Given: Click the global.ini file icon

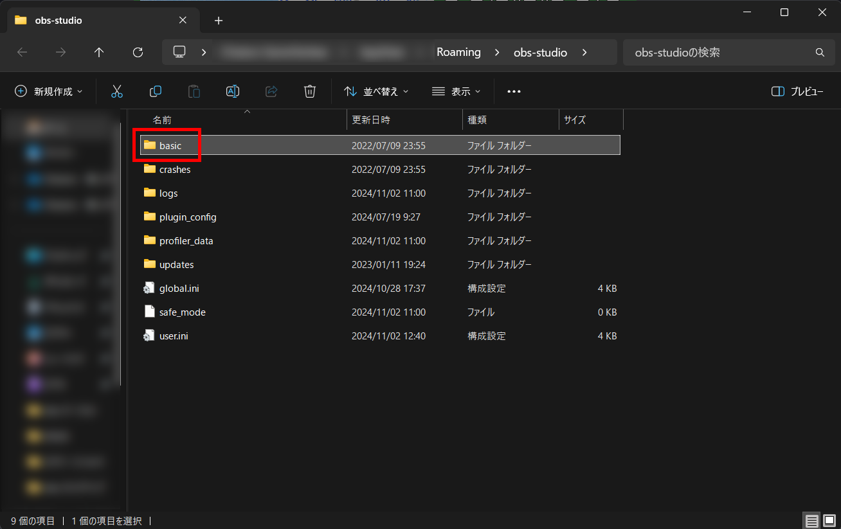Looking at the screenshot, I should (x=150, y=288).
